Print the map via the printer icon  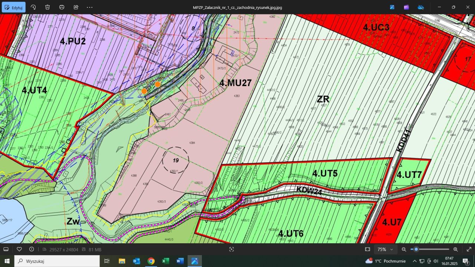[62, 7]
